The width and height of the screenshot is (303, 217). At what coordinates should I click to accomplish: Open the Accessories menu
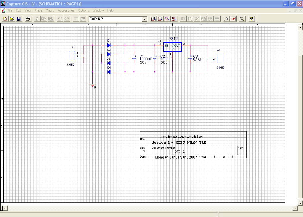coord(66,10)
